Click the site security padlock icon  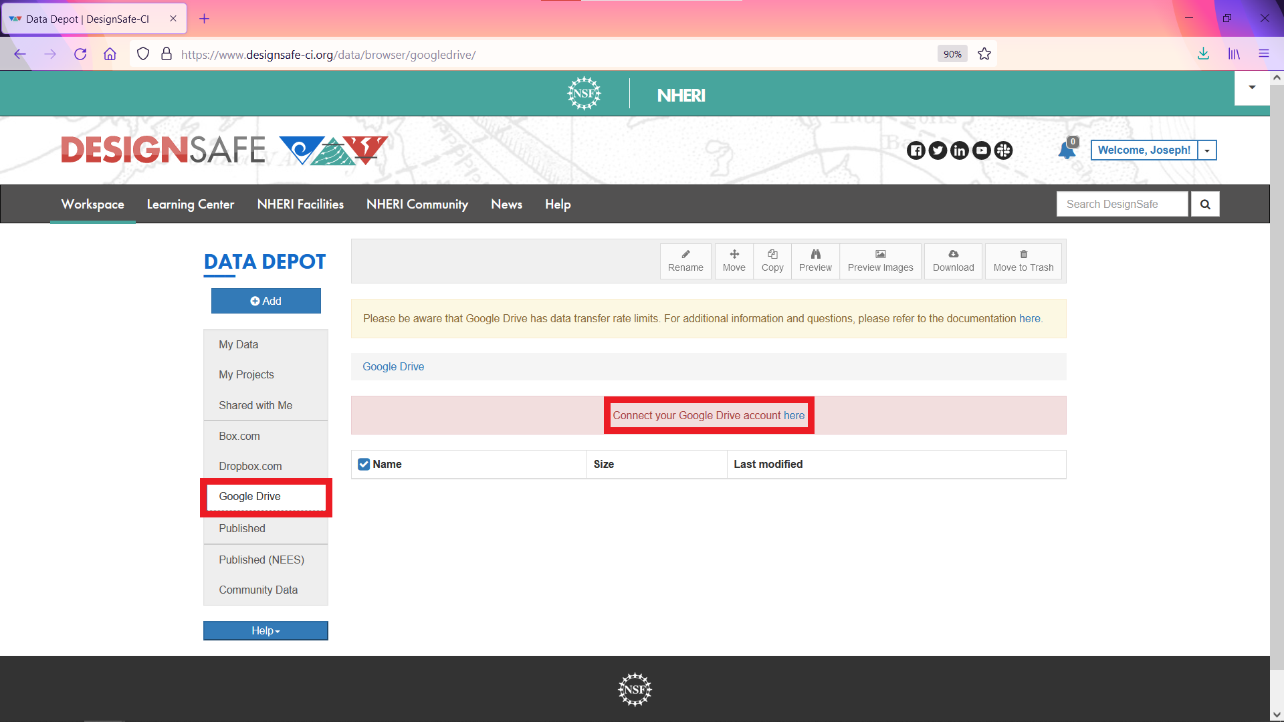[167, 54]
